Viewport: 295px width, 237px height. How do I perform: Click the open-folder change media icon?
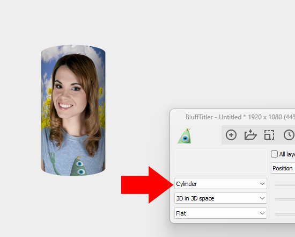point(250,134)
